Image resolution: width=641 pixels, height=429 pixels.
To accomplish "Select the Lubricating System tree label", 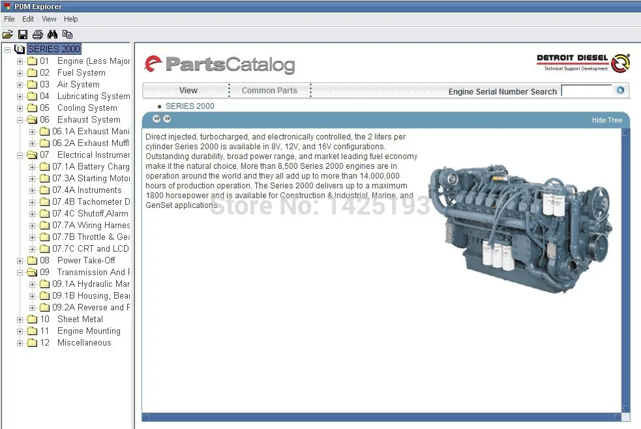I will tap(94, 96).
